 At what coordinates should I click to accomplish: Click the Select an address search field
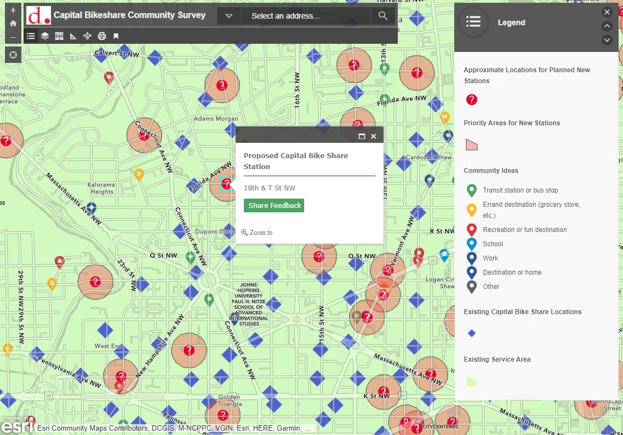coord(307,15)
